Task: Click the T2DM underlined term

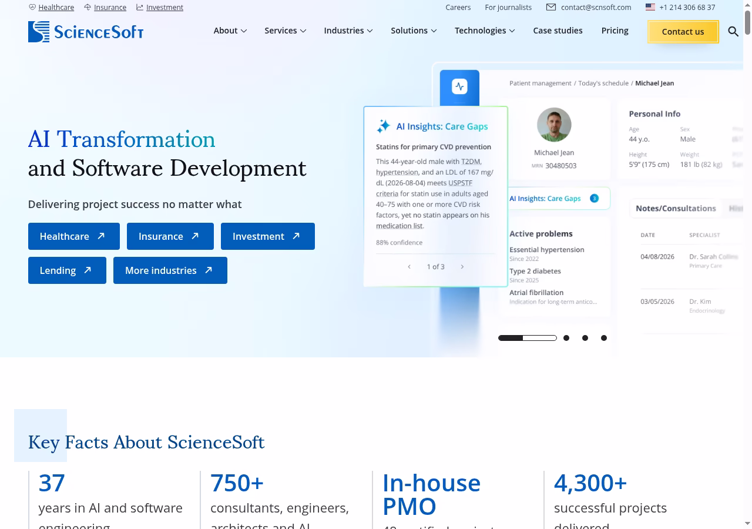Action: 471,162
